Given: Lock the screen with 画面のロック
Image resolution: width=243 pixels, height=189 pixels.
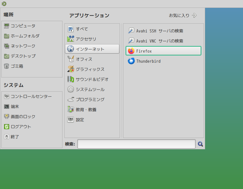Looking at the screenshot, I should pos(32,117).
